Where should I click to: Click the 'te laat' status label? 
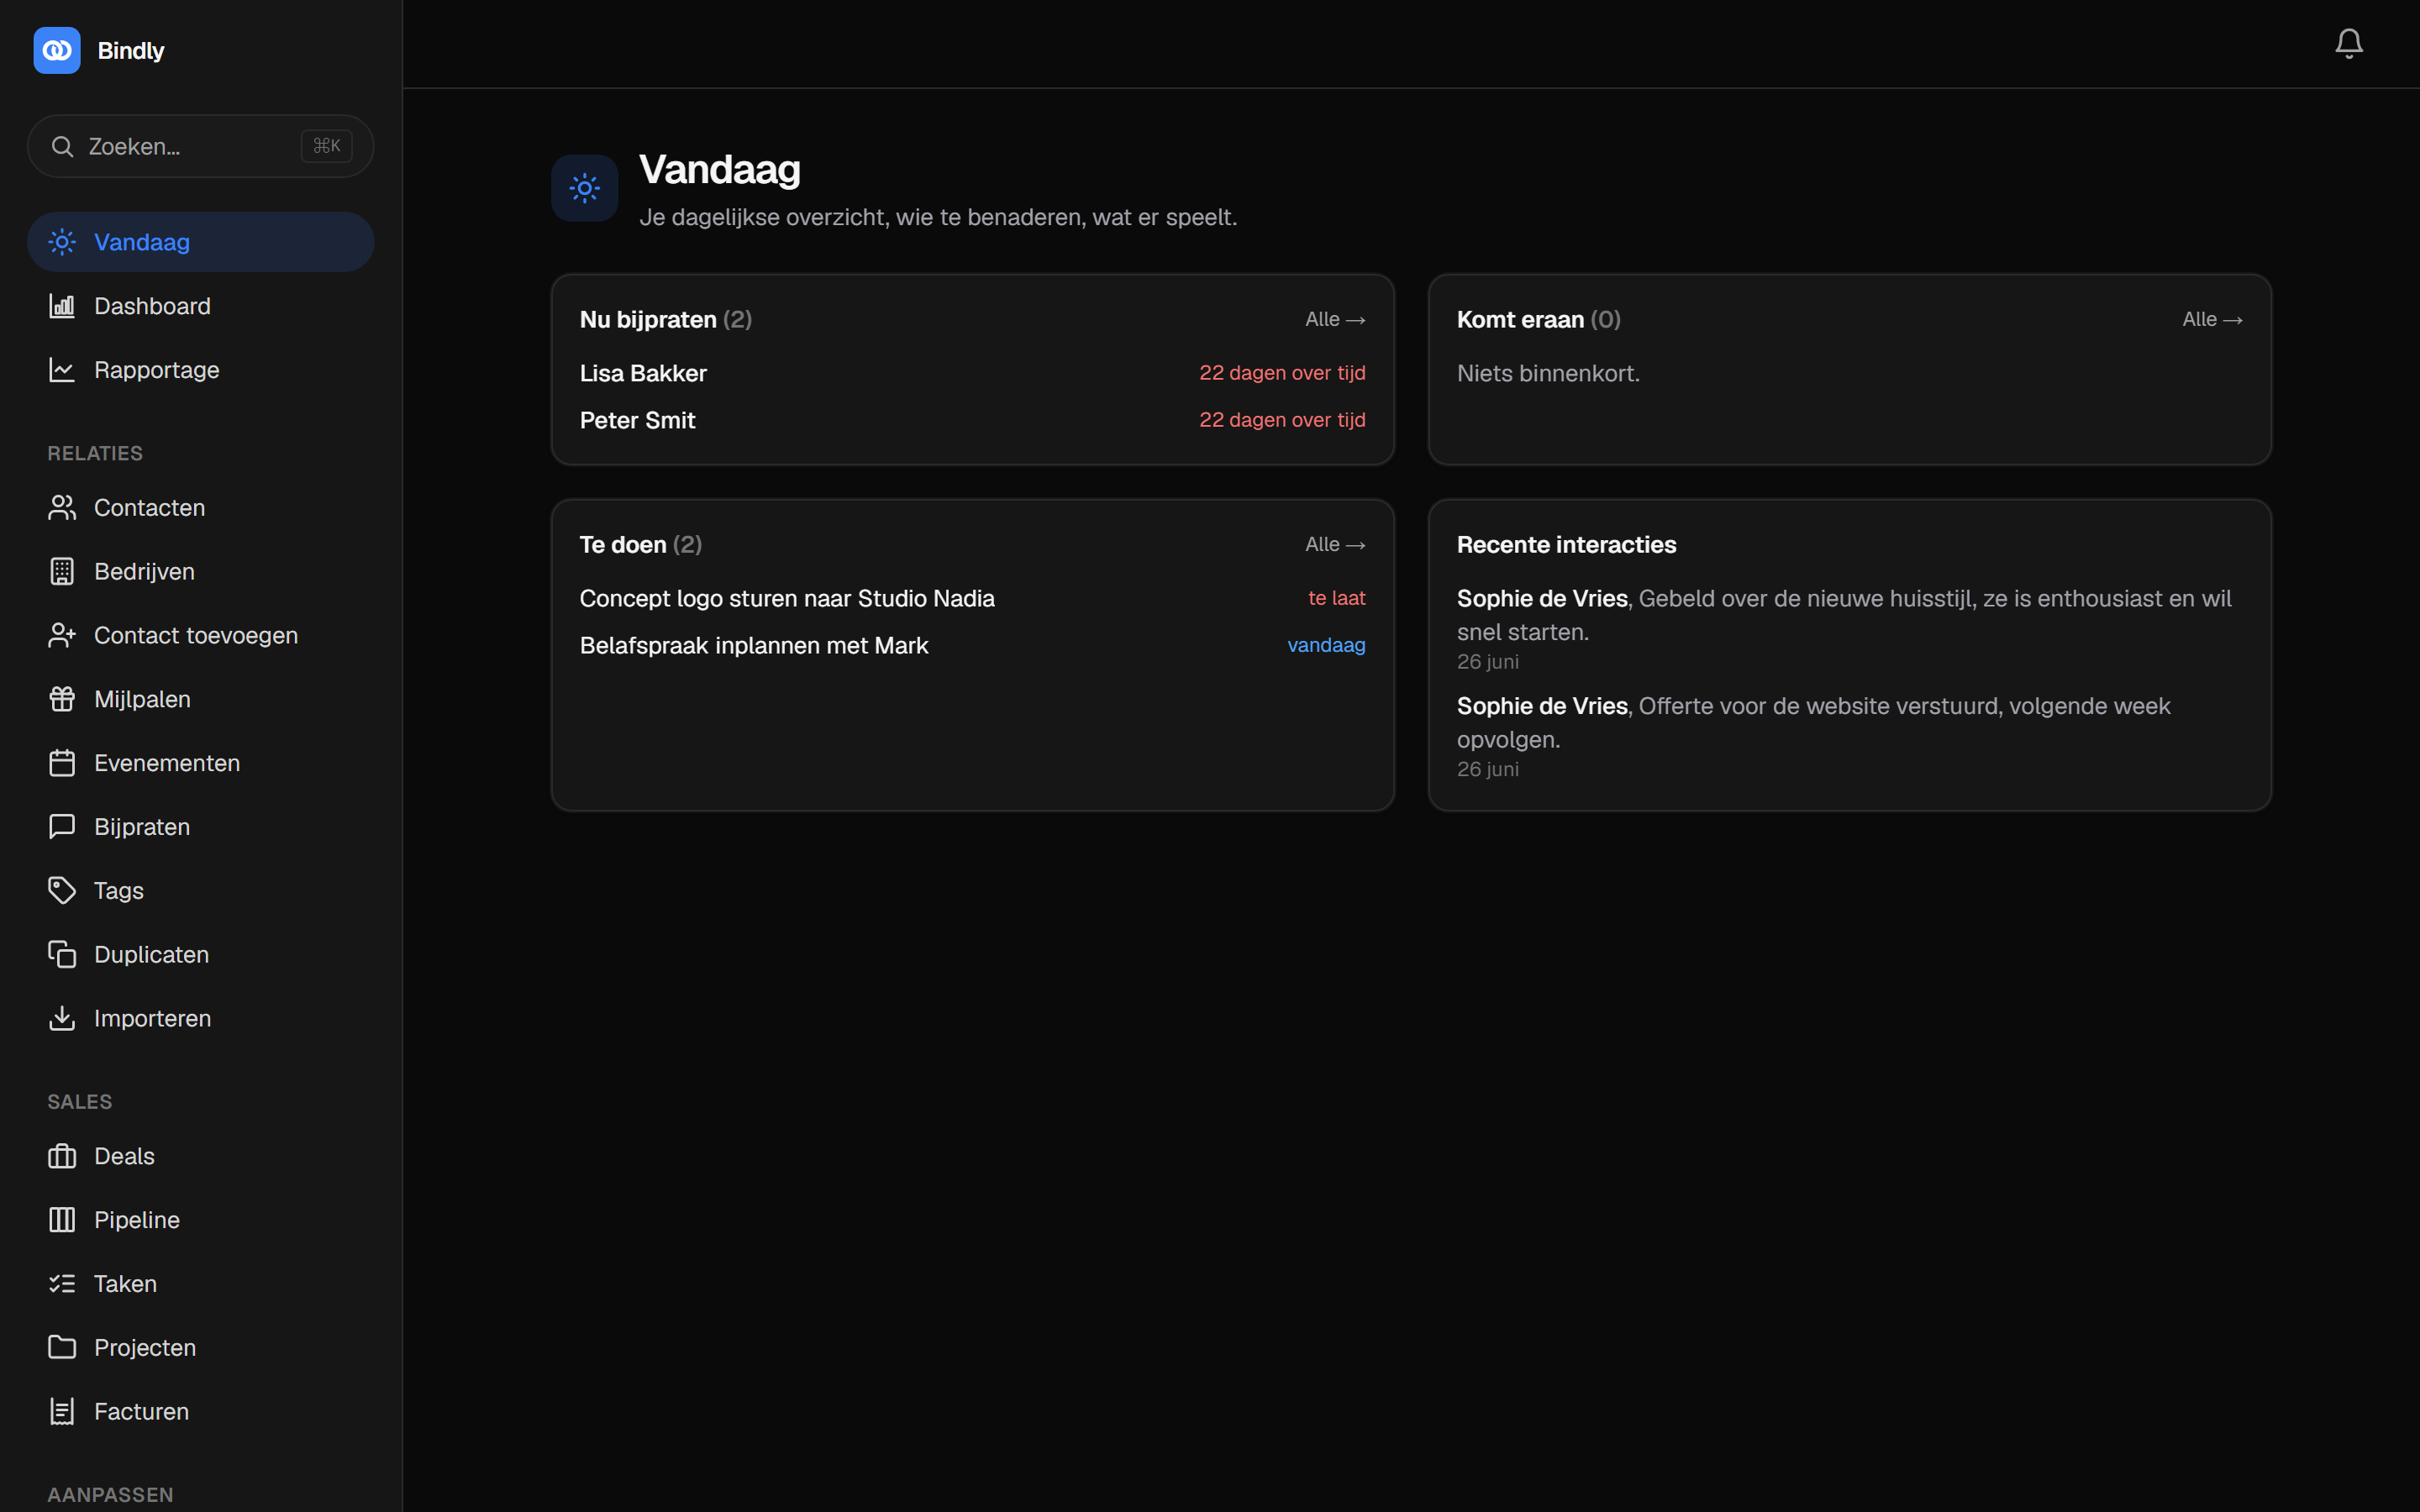(1336, 598)
